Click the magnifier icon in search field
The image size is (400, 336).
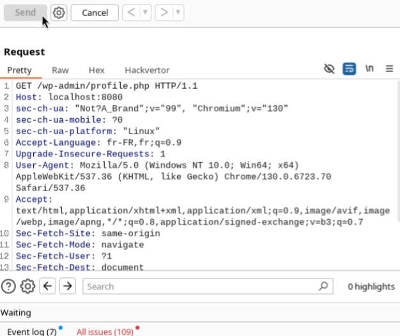coord(324,286)
